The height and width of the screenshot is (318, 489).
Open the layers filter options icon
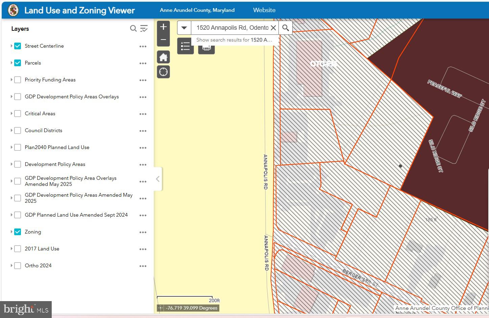click(x=144, y=28)
